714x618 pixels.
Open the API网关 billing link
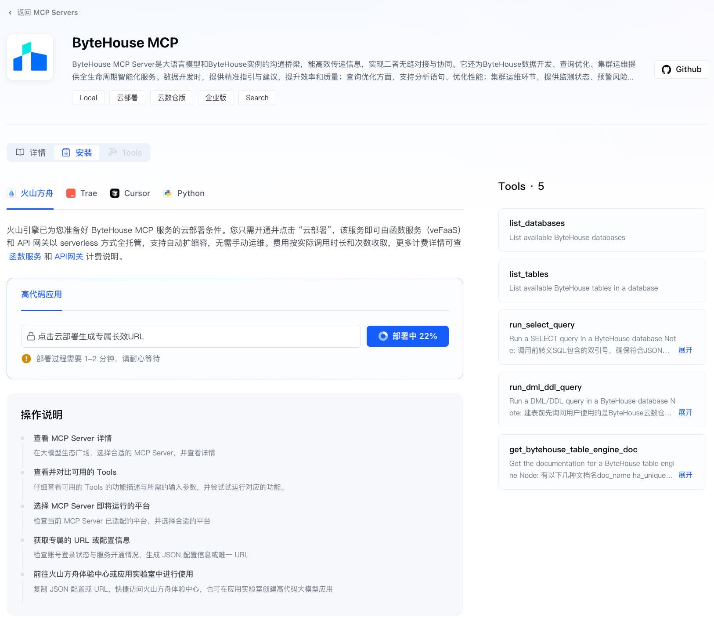(69, 257)
